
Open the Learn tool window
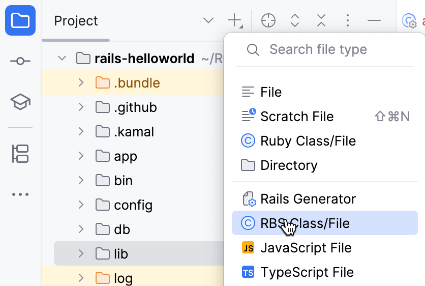[x=20, y=102]
